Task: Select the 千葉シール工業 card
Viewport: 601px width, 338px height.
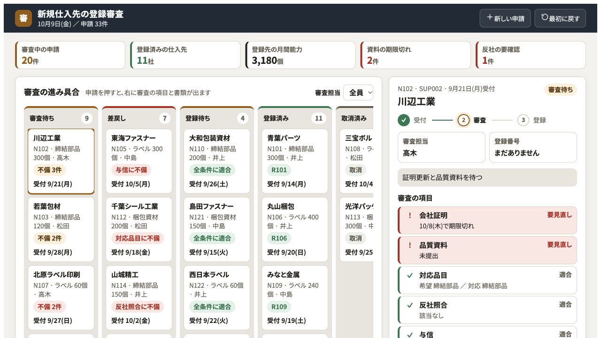Action: pyautogui.click(x=139, y=230)
